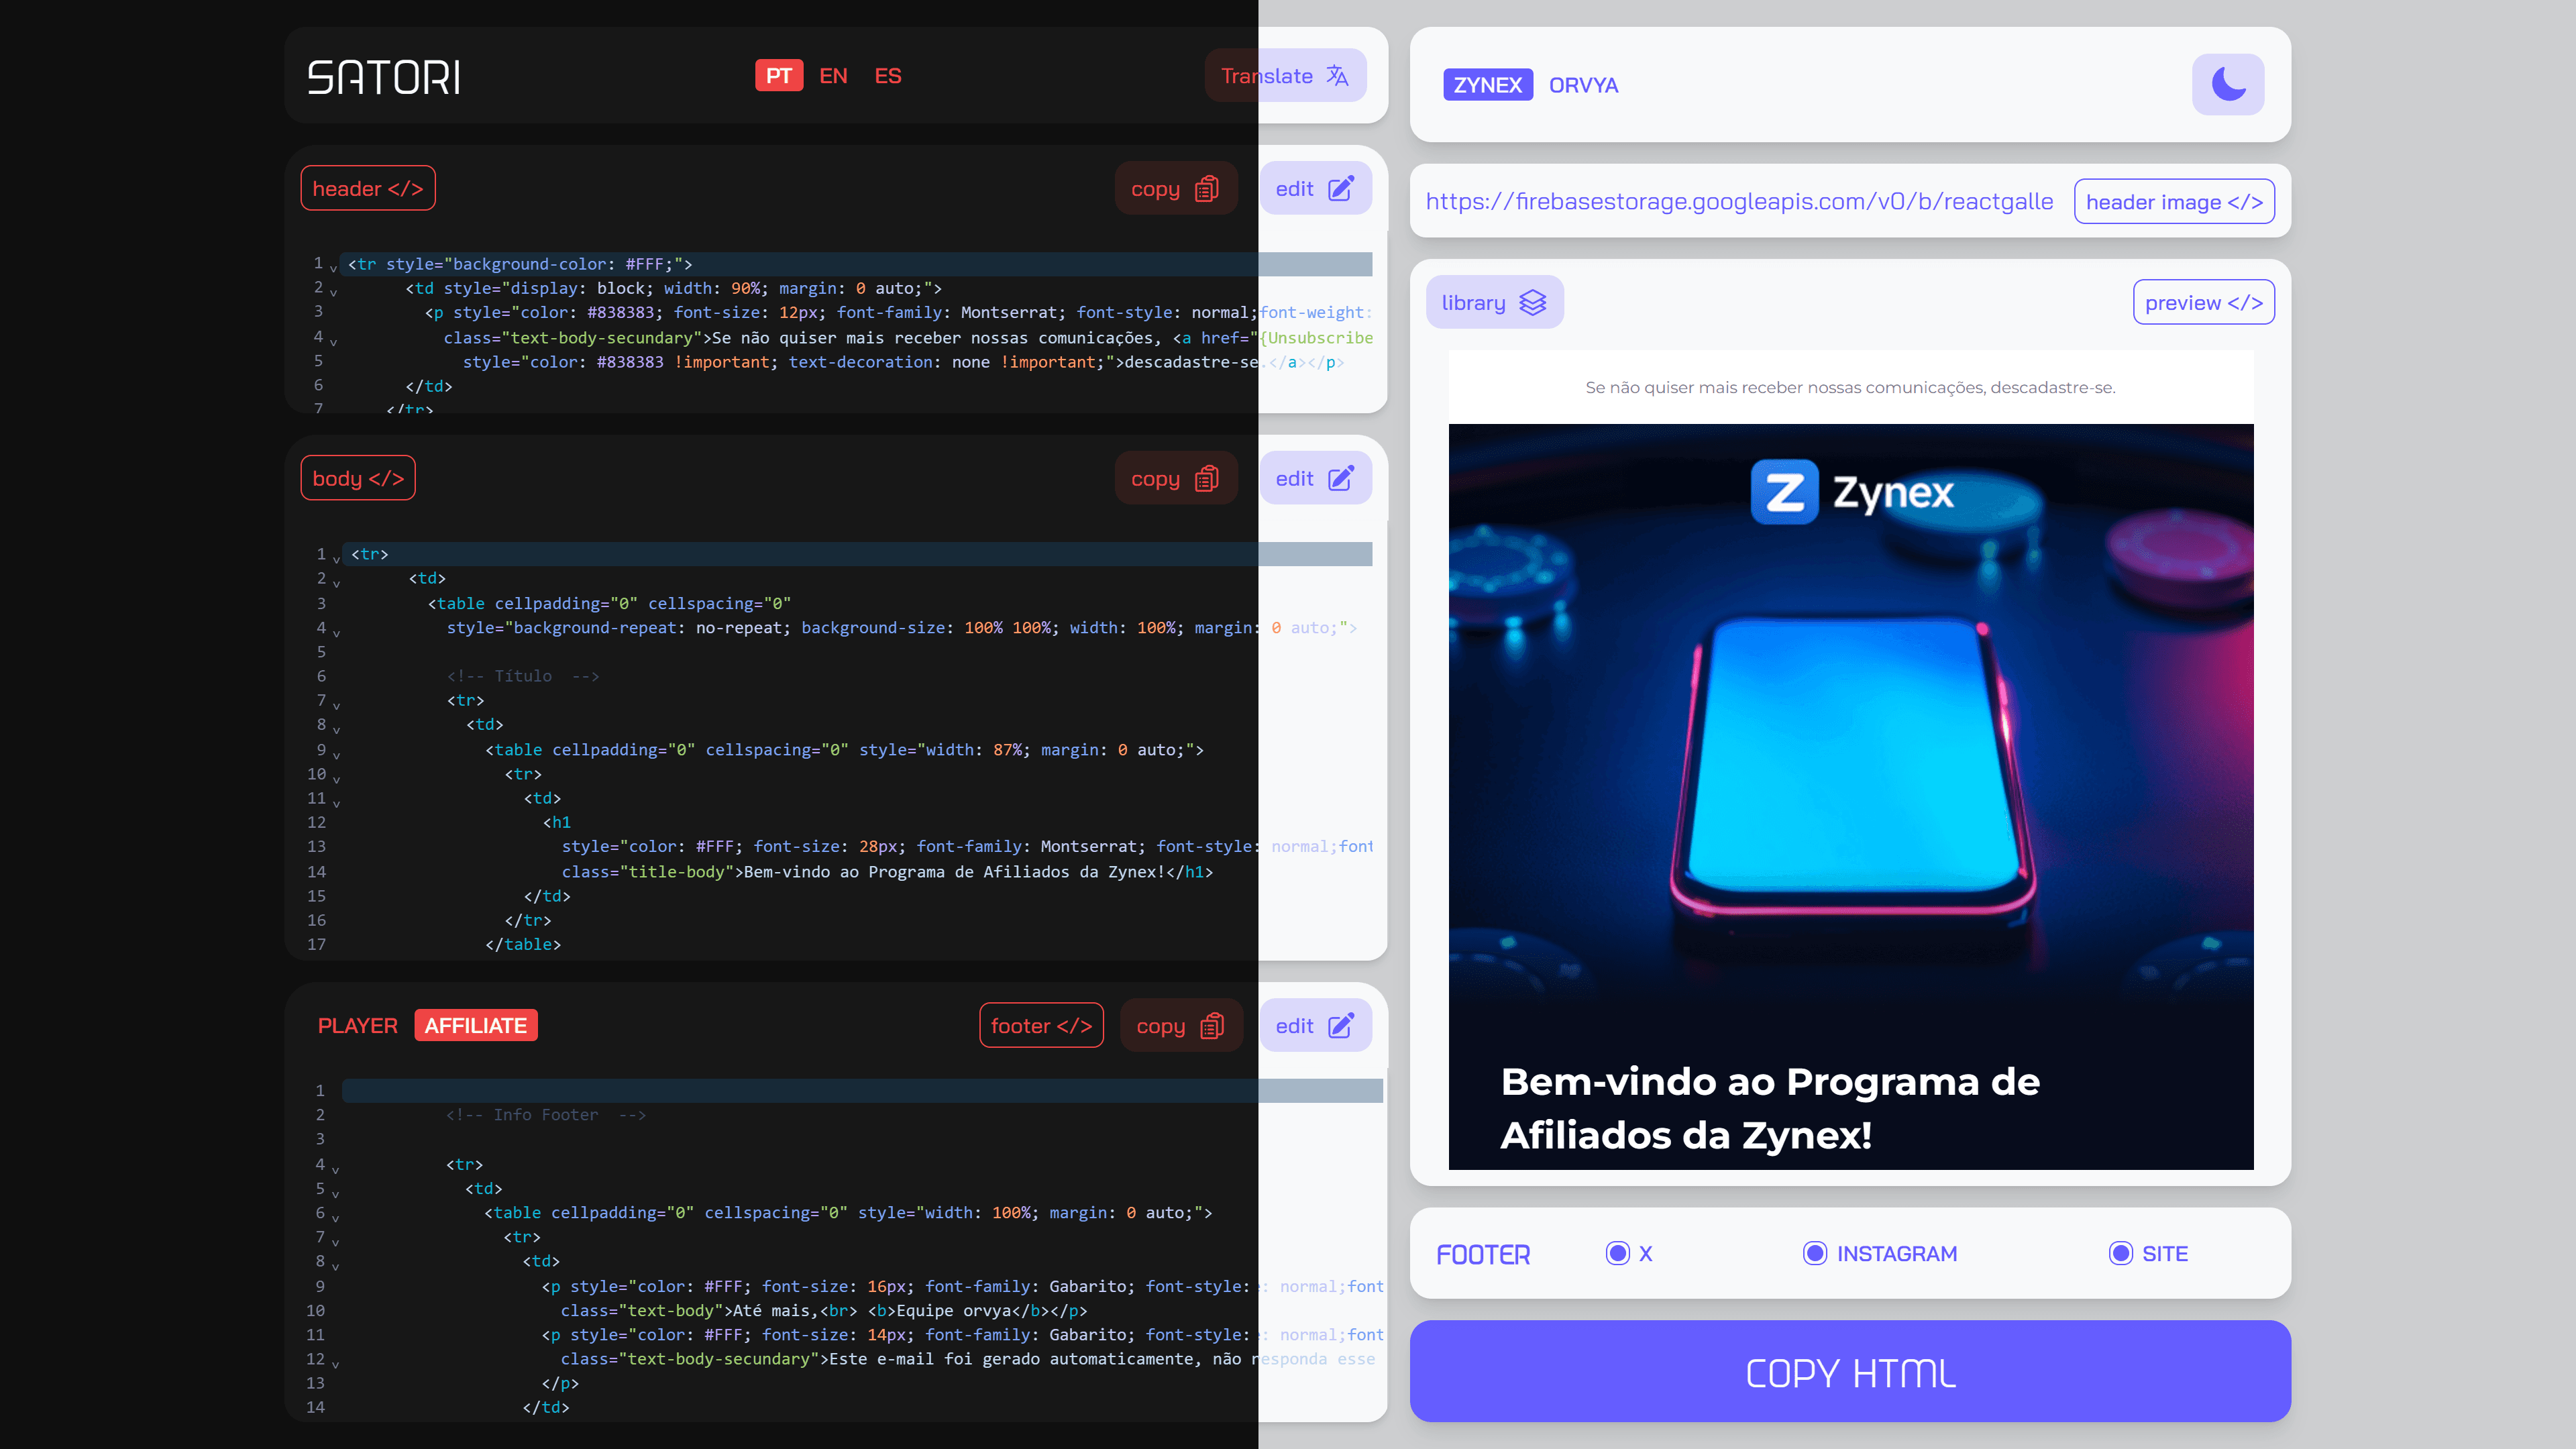Collapse header code line 2 fold arrow
The height and width of the screenshot is (1449, 2576).
pos(333,293)
